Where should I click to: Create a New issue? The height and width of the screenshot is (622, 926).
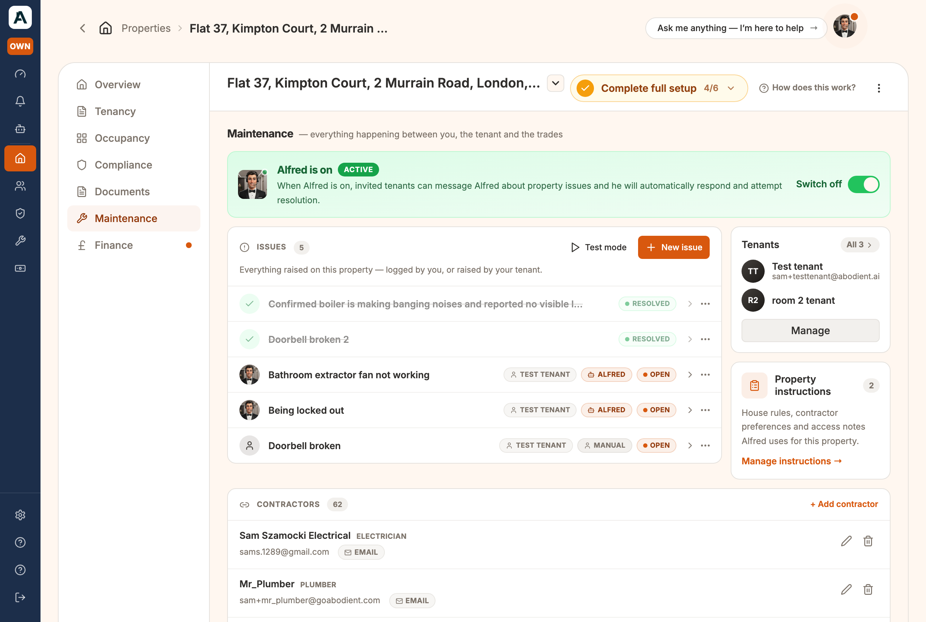tap(673, 247)
